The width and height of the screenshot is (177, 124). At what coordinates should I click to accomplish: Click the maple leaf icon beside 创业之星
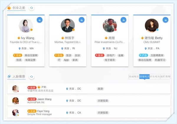(9, 8)
